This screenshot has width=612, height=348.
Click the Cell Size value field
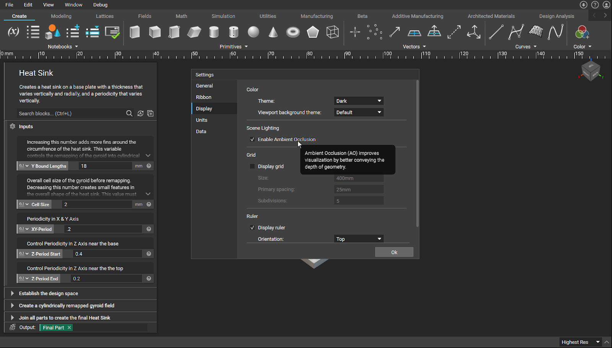pyautogui.click(x=96, y=205)
